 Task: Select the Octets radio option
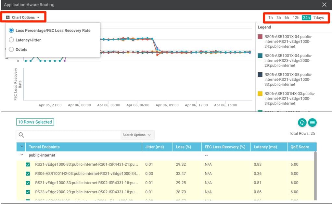click(x=11, y=50)
